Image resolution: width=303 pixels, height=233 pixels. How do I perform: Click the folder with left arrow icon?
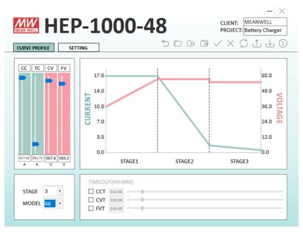[190, 43]
